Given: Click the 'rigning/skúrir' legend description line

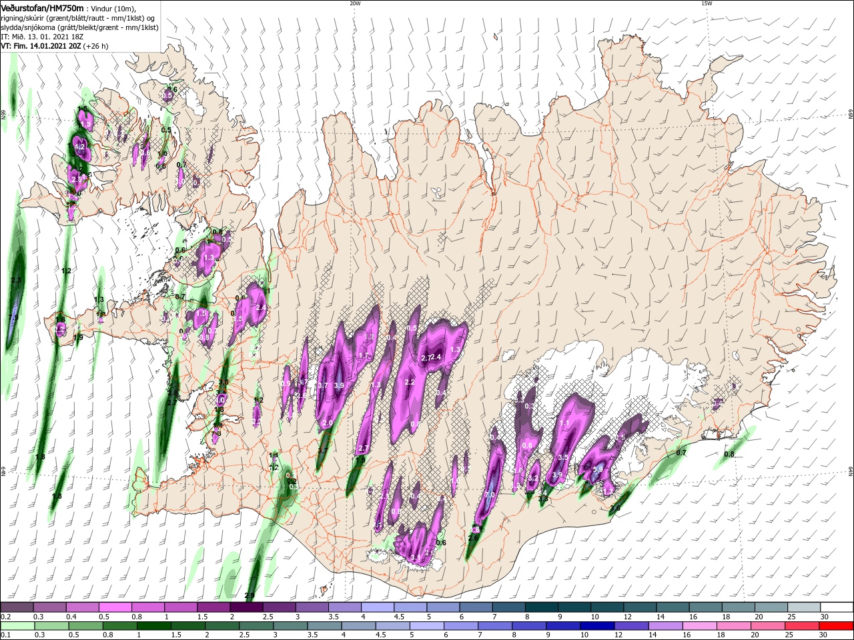Looking at the screenshot, I should (78, 17).
